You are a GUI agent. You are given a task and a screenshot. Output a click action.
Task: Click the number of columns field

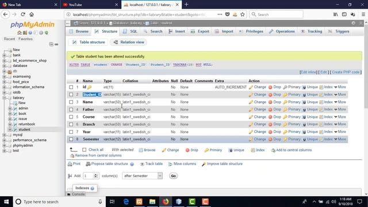point(91,176)
